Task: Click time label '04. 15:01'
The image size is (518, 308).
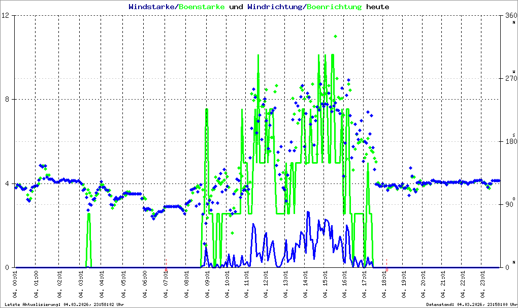Action: pos(325,285)
